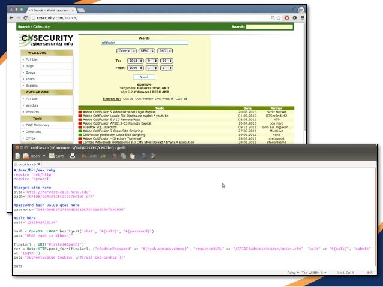Open Adobe ColdFusion 7 Cross Site Scripting
This screenshot has width=383, height=287.
click(113, 131)
